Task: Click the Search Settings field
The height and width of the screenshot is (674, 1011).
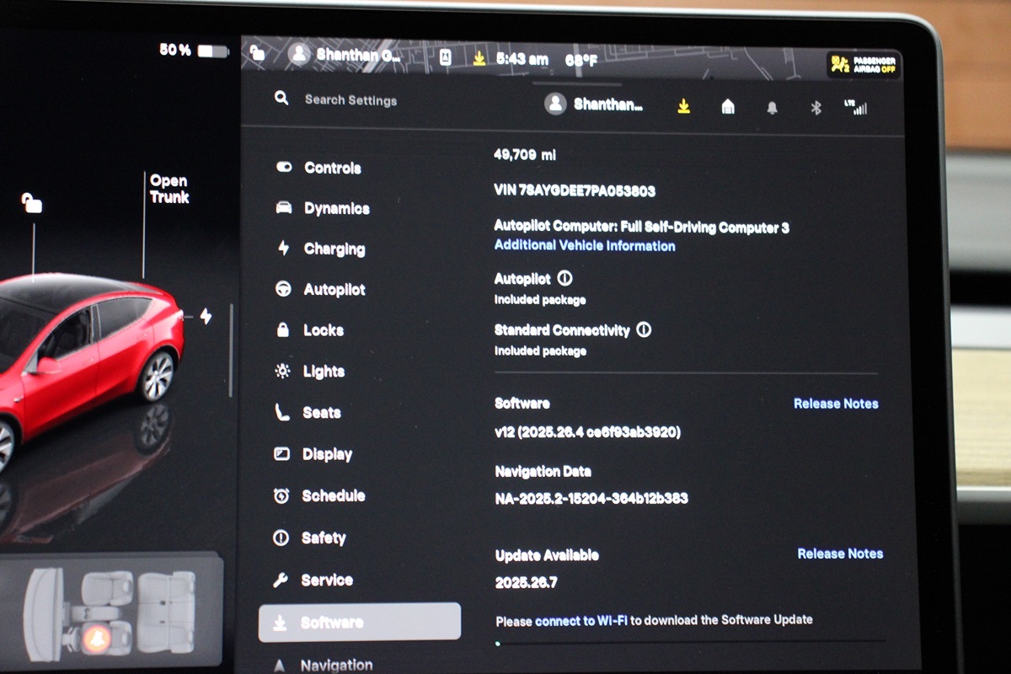Action: click(350, 99)
